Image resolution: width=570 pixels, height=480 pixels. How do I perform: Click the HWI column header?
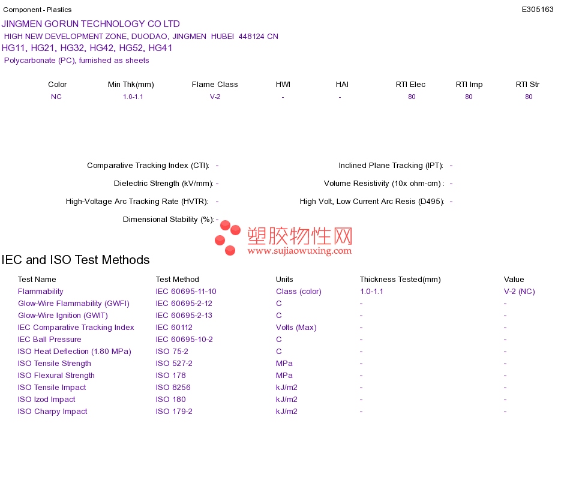[283, 85]
